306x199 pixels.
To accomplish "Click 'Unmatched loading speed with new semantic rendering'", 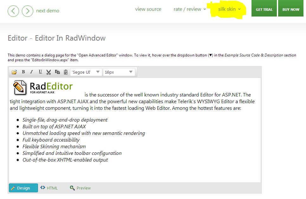I will coord(84,133).
